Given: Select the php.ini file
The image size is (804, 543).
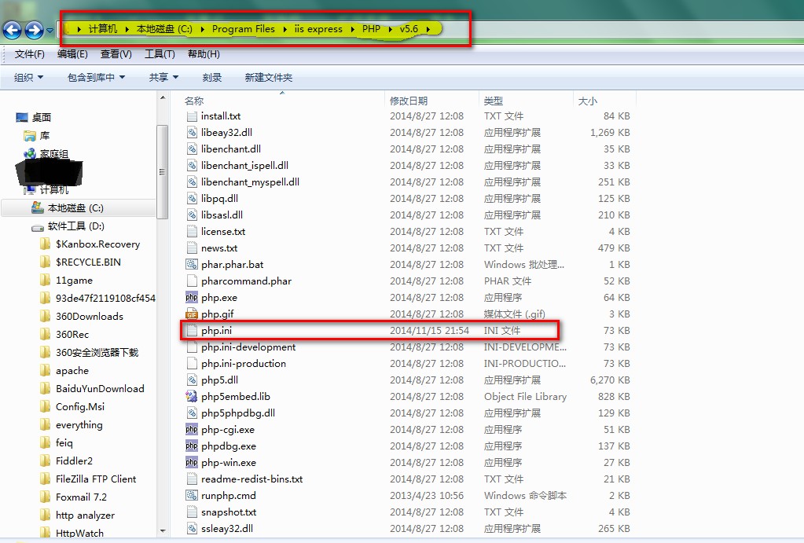Looking at the screenshot, I should tap(216, 331).
